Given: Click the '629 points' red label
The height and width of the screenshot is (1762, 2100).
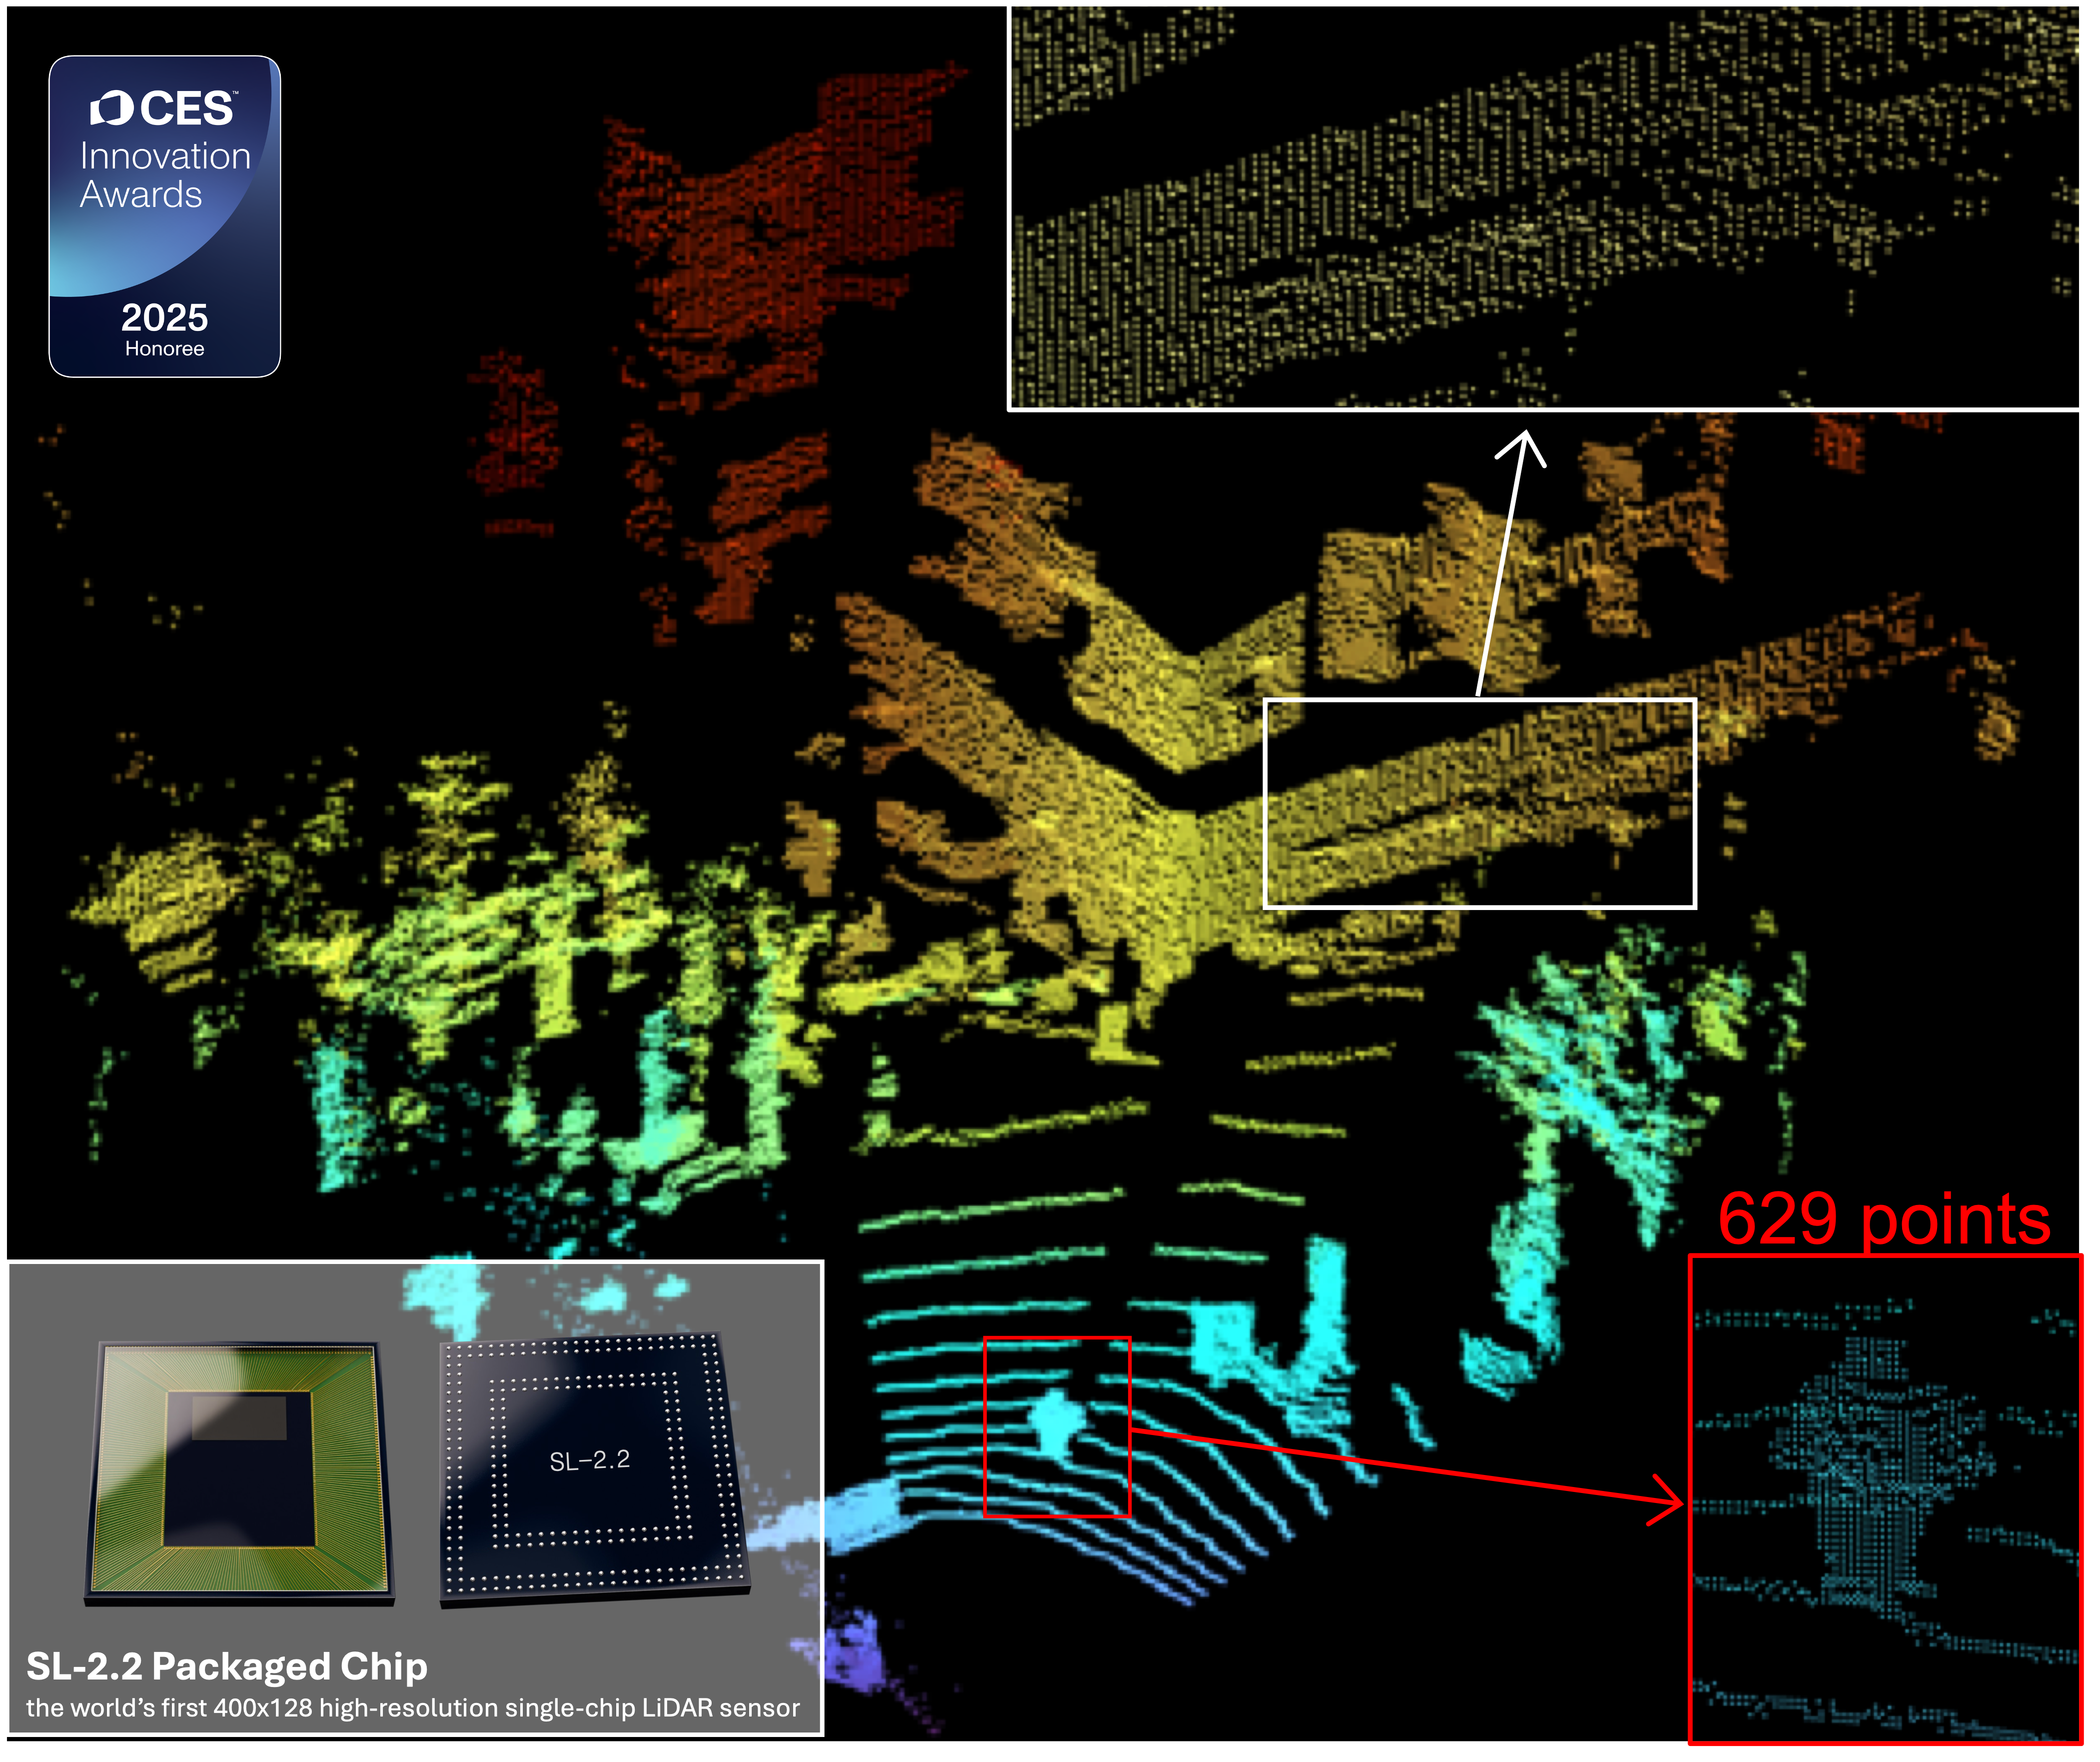Looking at the screenshot, I should 1884,1219.
